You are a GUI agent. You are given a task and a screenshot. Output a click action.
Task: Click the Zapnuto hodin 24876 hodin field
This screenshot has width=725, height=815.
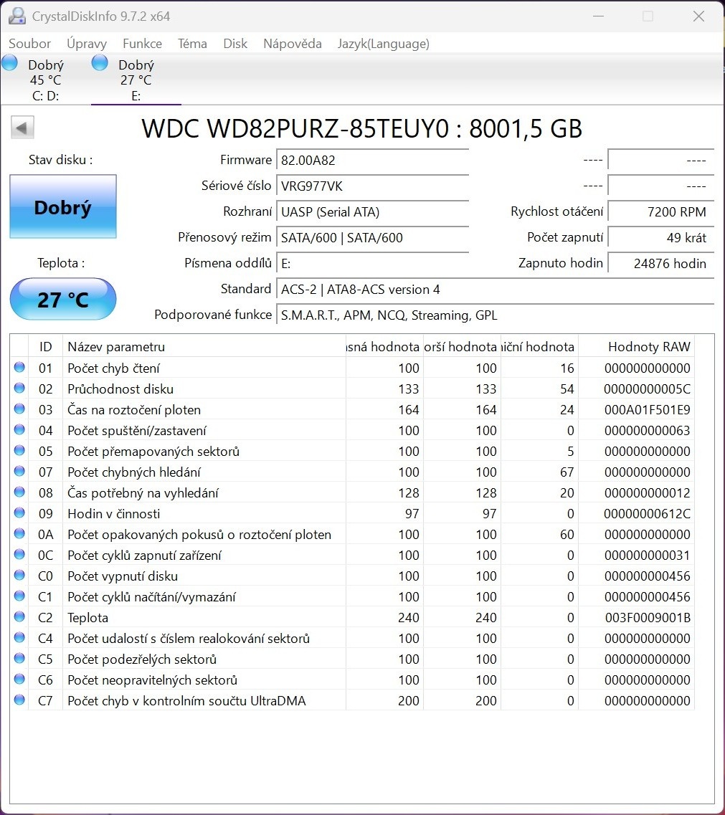tap(660, 264)
